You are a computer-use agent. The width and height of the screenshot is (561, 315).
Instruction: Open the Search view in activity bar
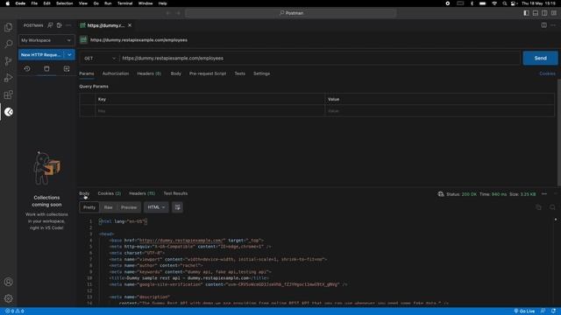8,44
